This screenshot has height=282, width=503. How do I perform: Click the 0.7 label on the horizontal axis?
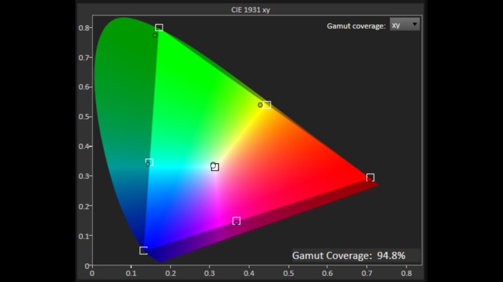tap(367, 274)
